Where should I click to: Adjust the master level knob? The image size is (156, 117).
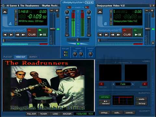(x=75, y=54)
